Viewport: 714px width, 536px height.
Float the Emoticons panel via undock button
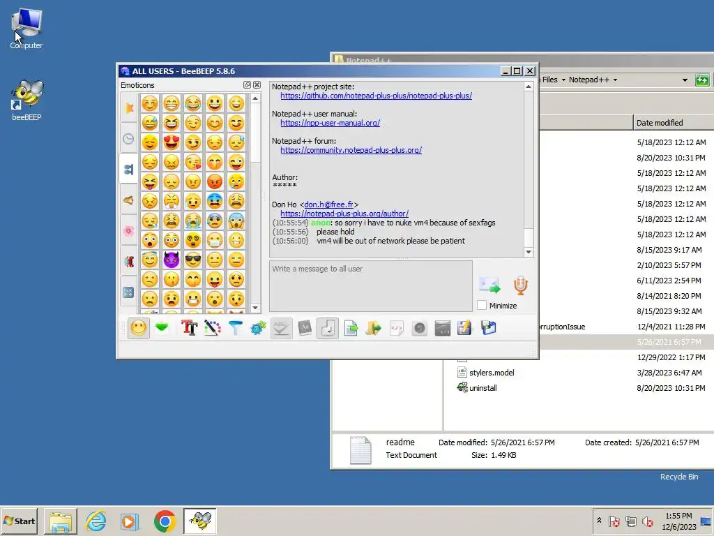tap(247, 84)
